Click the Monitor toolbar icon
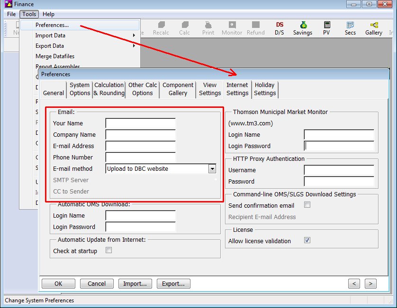 pyautogui.click(x=232, y=28)
